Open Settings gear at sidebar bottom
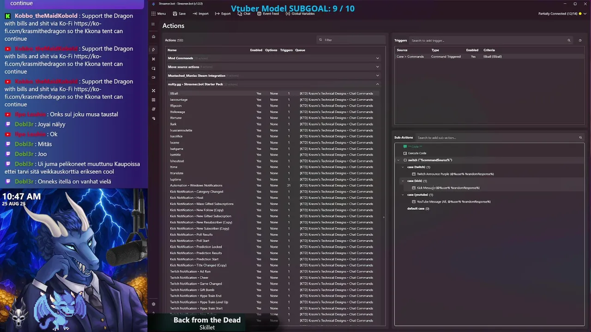 154,304
